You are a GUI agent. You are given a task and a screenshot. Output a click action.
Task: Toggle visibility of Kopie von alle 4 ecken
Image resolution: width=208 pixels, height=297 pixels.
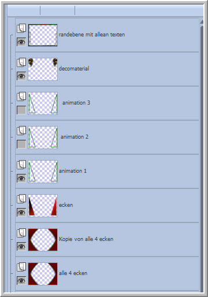pos(21,247)
